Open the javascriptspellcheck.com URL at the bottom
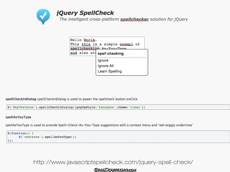Screen dimensions: 230x172 pos(113,162)
